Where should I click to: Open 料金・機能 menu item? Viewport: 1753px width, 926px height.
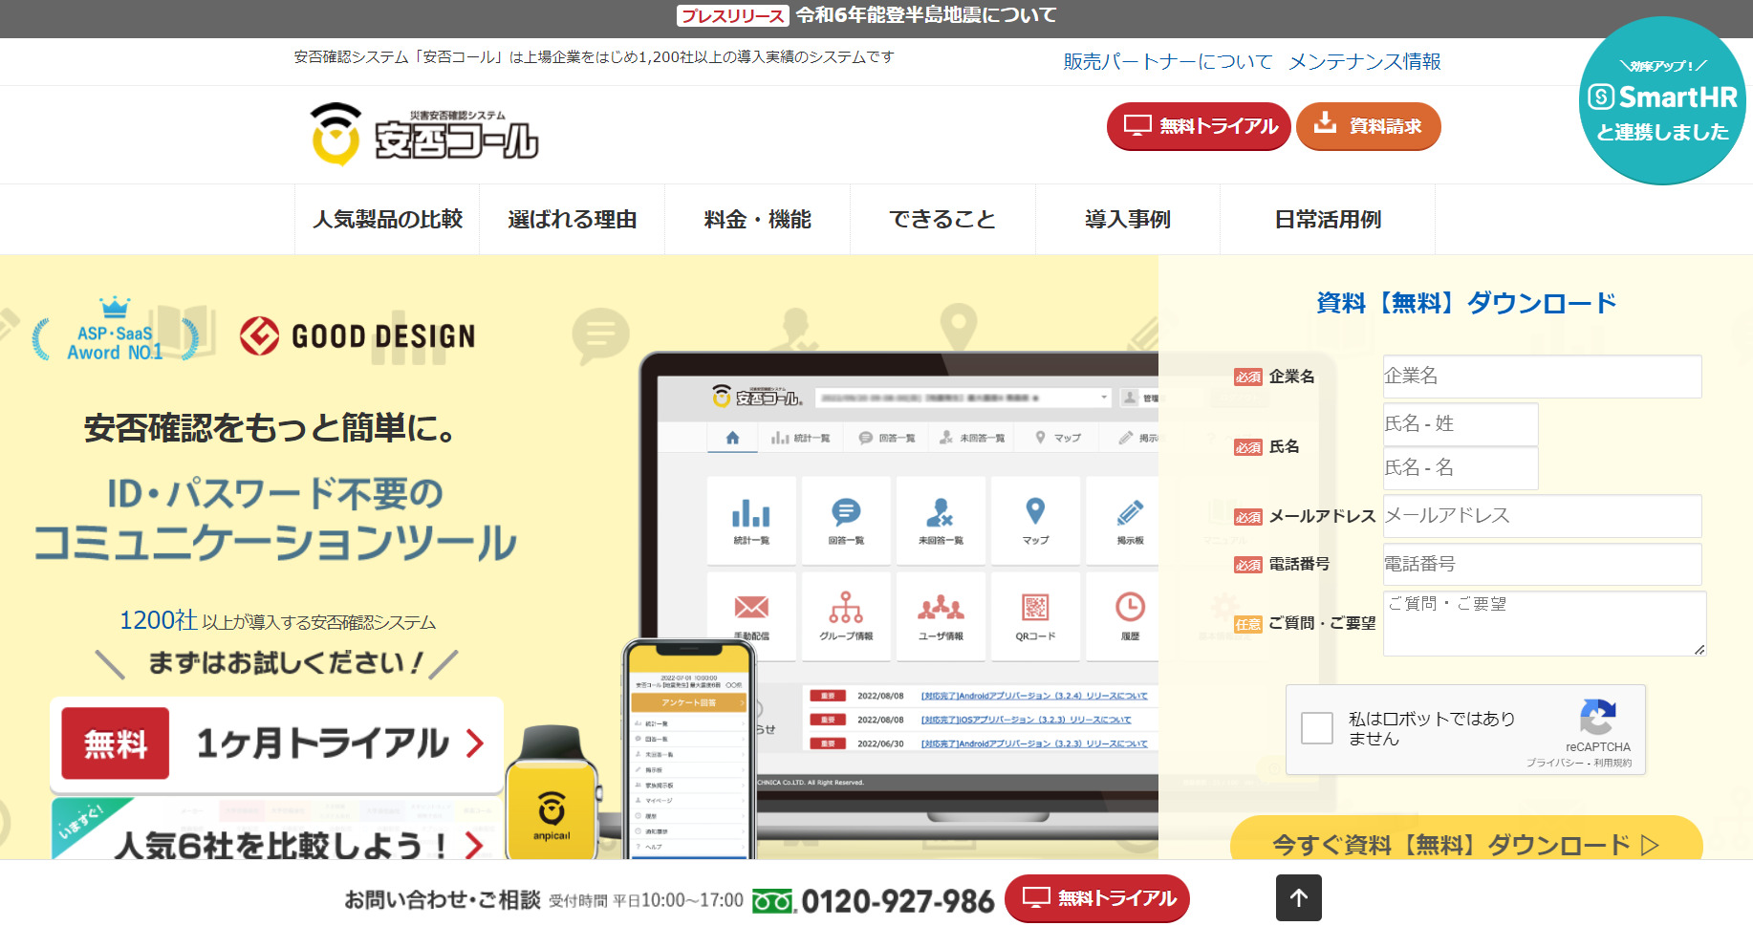[757, 220]
